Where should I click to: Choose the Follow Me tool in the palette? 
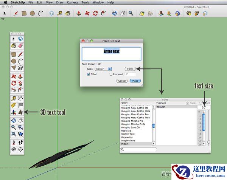(x=20, y=83)
